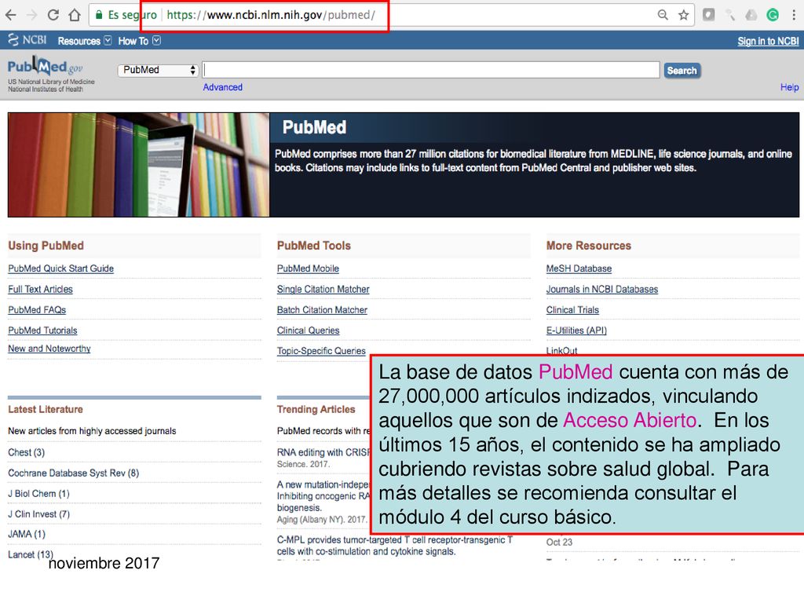804x603 pixels.
Task: Open Full Text Articles link
Action: (41, 289)
